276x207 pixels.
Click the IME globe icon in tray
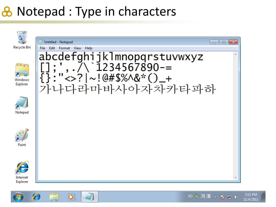(197, 196)
